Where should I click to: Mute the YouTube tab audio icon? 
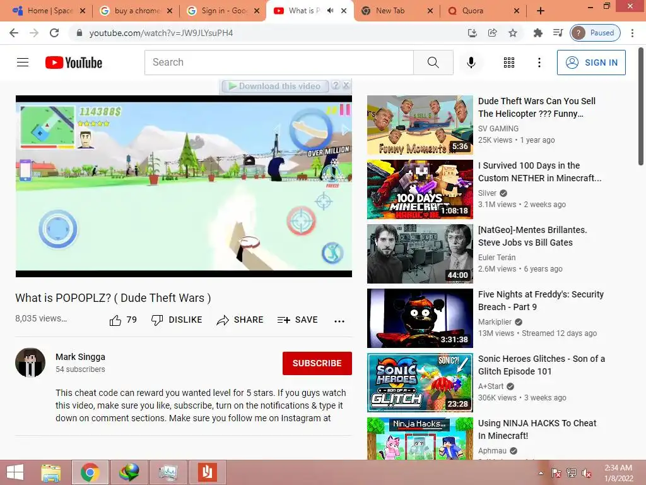click(x=330, y=11)
